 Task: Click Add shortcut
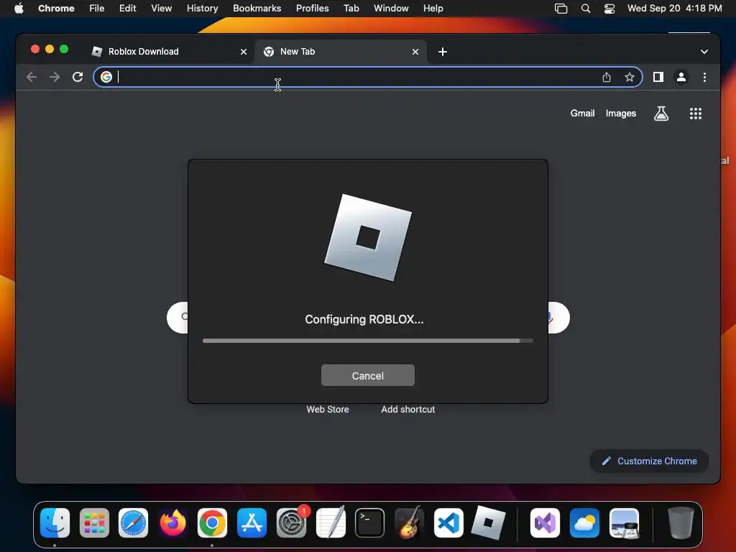[408, 409]
